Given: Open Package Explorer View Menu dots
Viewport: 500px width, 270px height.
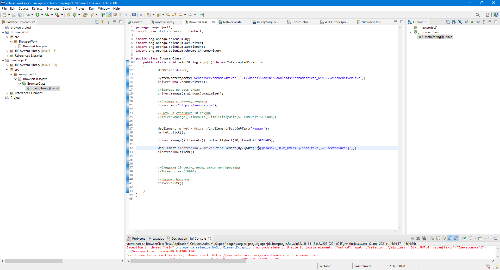Looking at the screenshot, I should point(109,22).
